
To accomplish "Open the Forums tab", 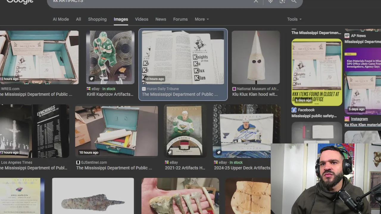I will [180, 19].
